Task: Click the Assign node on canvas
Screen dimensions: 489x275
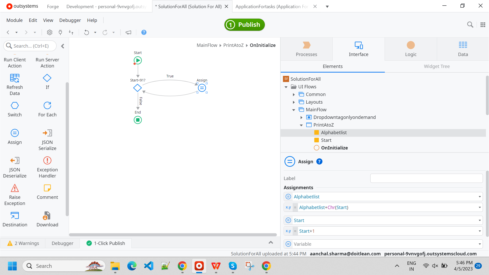Action: click(202, 88)
